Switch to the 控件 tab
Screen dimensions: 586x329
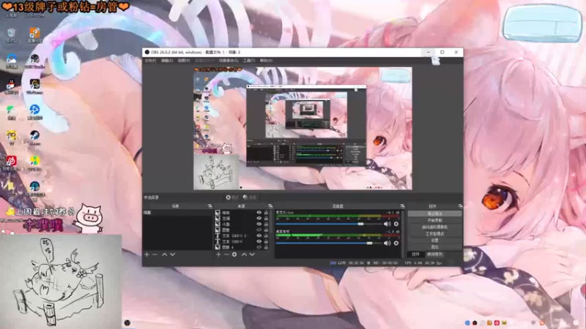tap(415, 254)
